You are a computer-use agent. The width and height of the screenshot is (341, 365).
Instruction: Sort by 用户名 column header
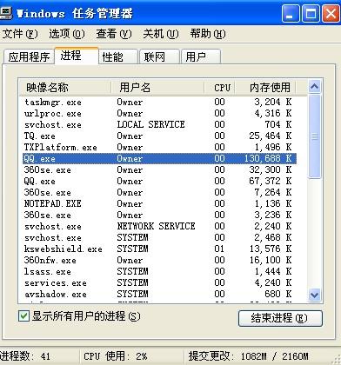coord(157,88)
